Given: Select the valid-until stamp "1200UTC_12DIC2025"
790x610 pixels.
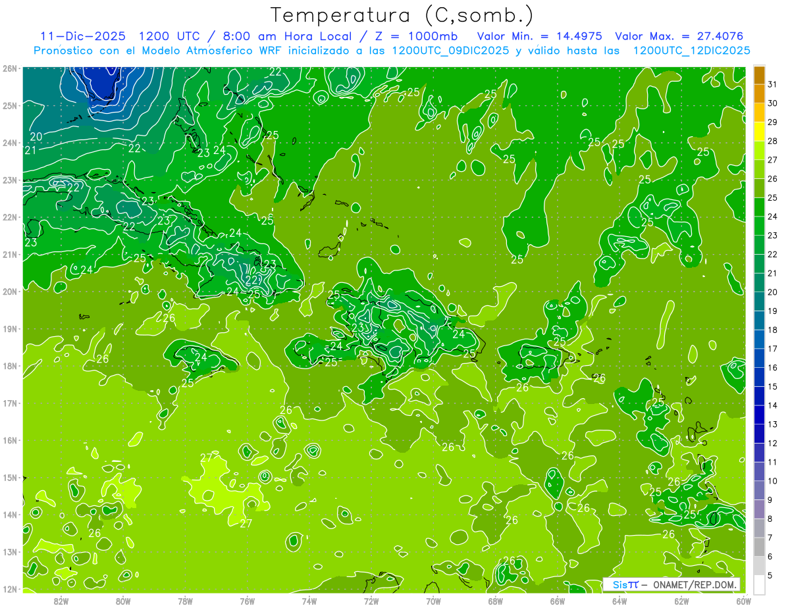Looking at the screenshot, I should coord(691,50).
